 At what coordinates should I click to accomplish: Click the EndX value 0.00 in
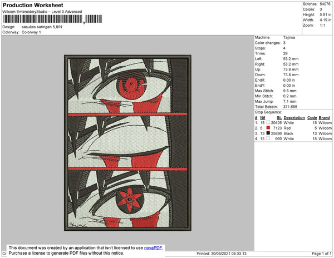pyautogui.click(x=289, y=80)
